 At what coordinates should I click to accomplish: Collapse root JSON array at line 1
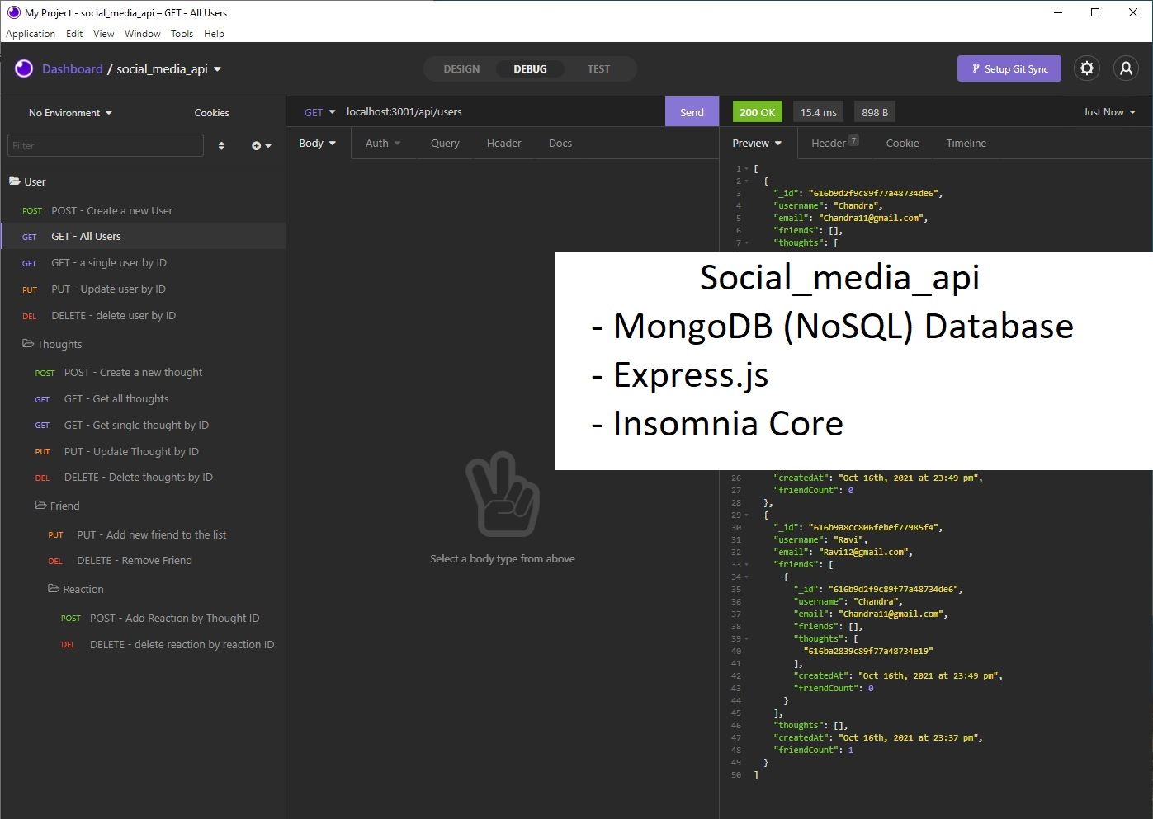click(746, 168)
